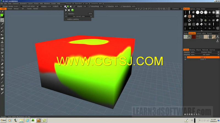This screenshot has width=220, height=123.
Task: Click the Close X icon in Materials
Action: click(x=218, y=37)
